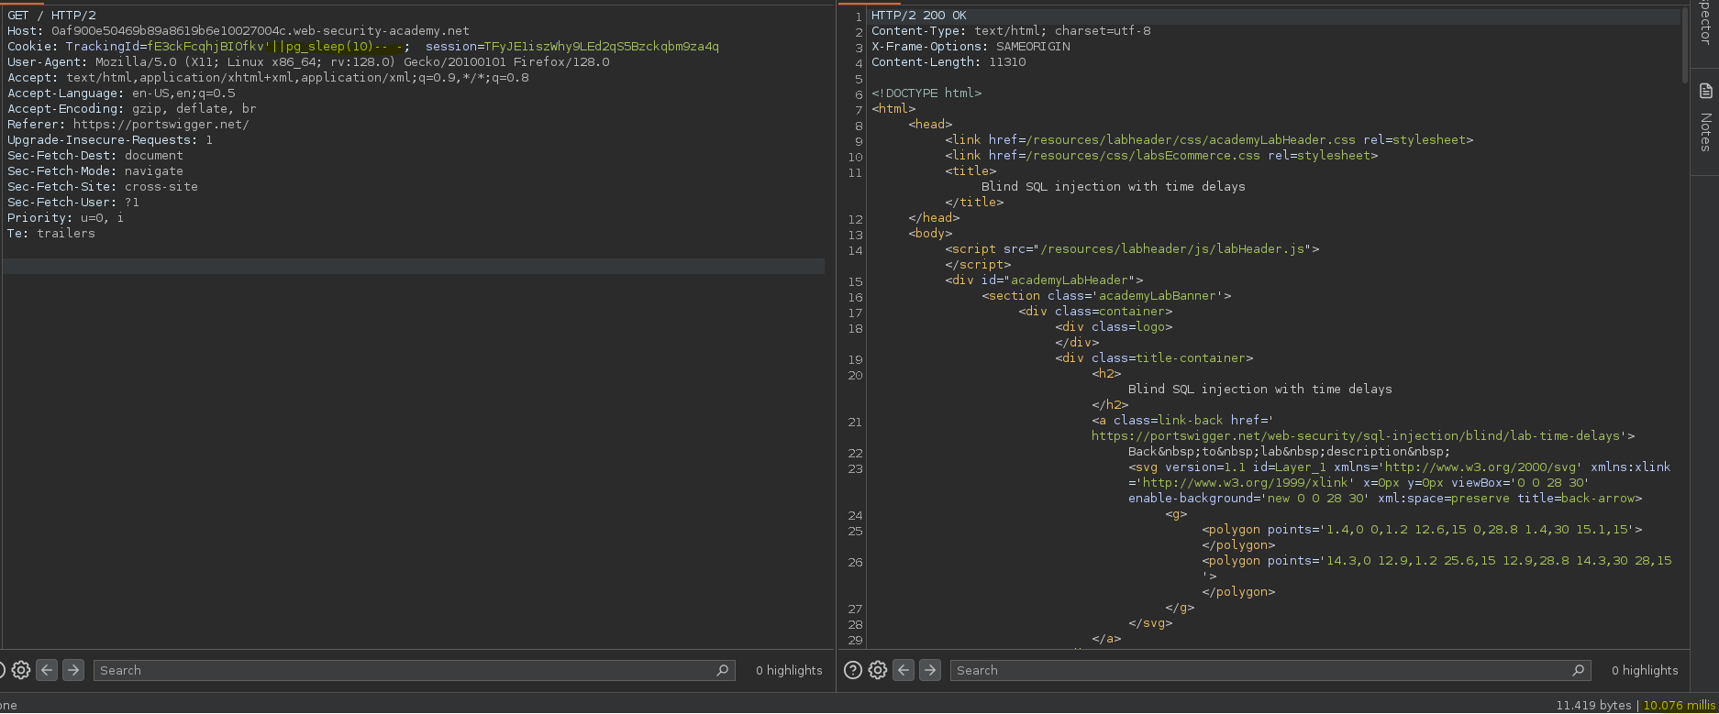
Task: Click the empty highlighted line in request editor
Action: coord(413,266)
